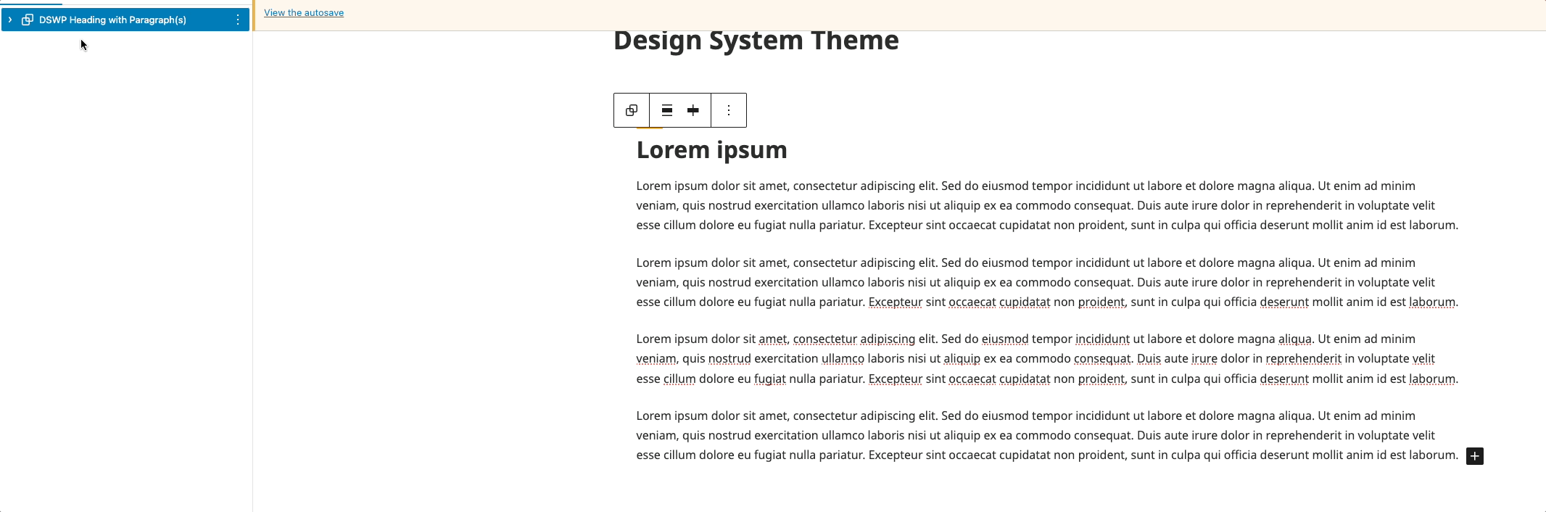Image resolution: width=1546 pixels, height=512 pixels.
Task: Open the block toolbar options menu
Action: [729, 110]
